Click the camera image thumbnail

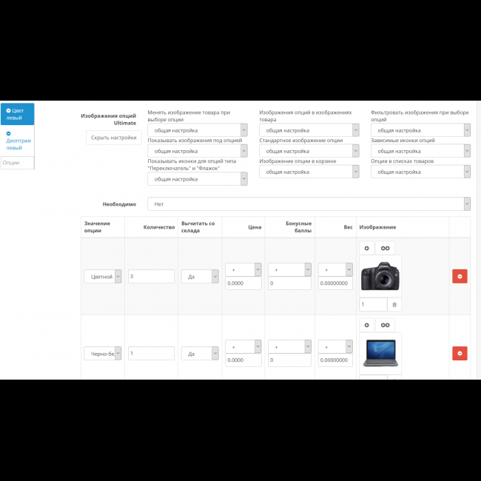pos(380,275)
